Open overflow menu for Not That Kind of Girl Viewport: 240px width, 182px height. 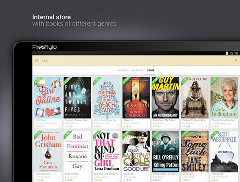click(118, 180)
